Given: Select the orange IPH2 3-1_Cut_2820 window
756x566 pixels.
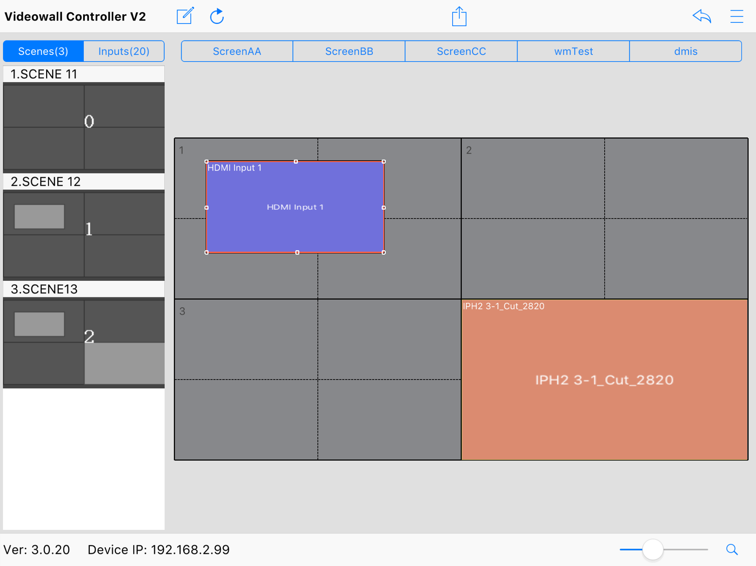Looking at the screenshot, I should tap(604, 380).
